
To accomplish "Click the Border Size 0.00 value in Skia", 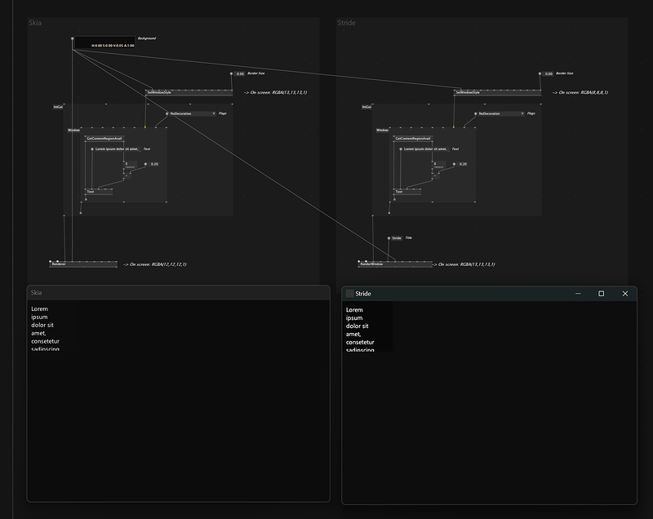I will pos(239,73).
